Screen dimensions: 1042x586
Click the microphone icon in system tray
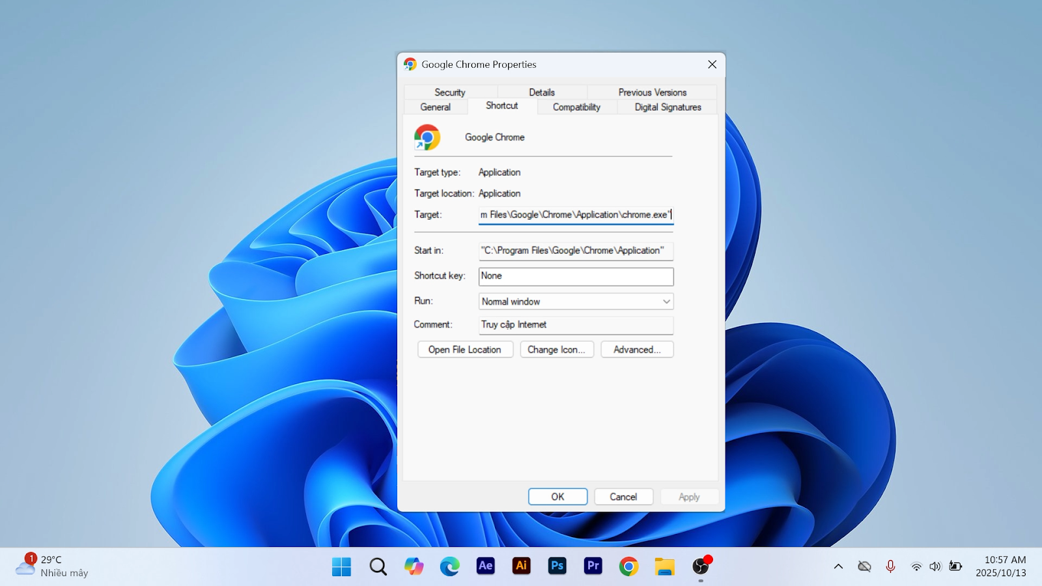[890, 566]
